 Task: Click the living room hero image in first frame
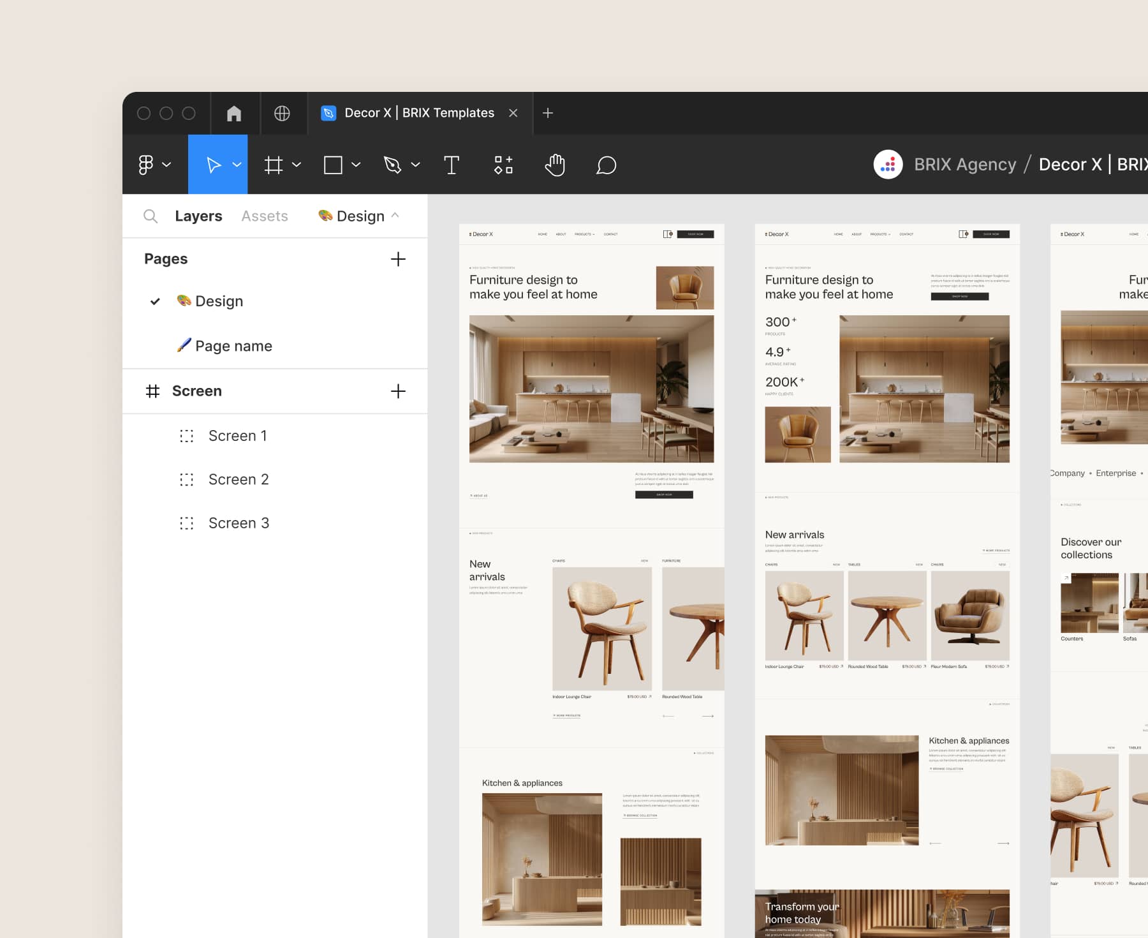click(x=591, y=389)
